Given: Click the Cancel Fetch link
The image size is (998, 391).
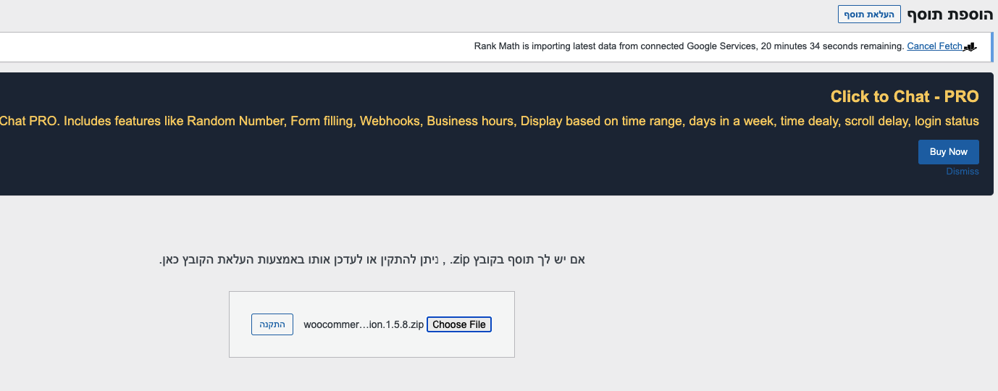Looking at the screenshot, I should coord(934,46).
